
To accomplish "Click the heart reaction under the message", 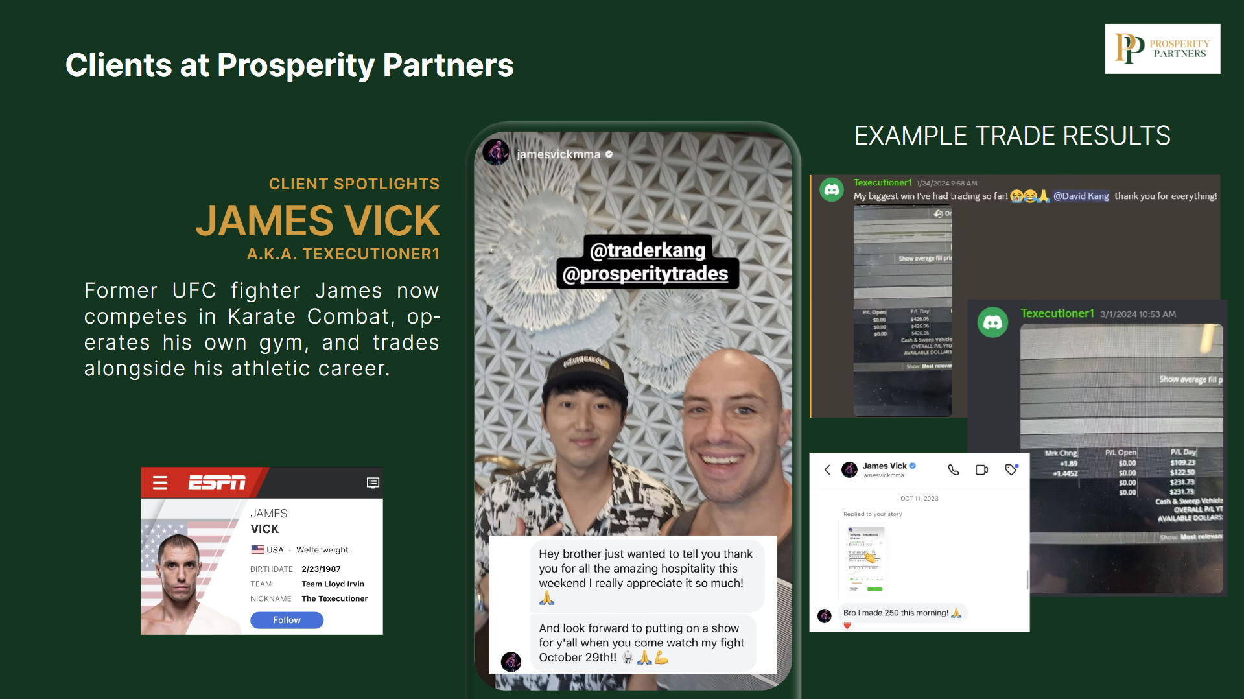I will coord(847,626).
